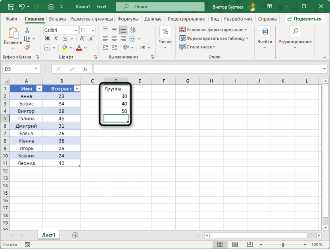Click the Format Painter brush icon
This screenshot has width=330, height=249.
click(27, 48)
